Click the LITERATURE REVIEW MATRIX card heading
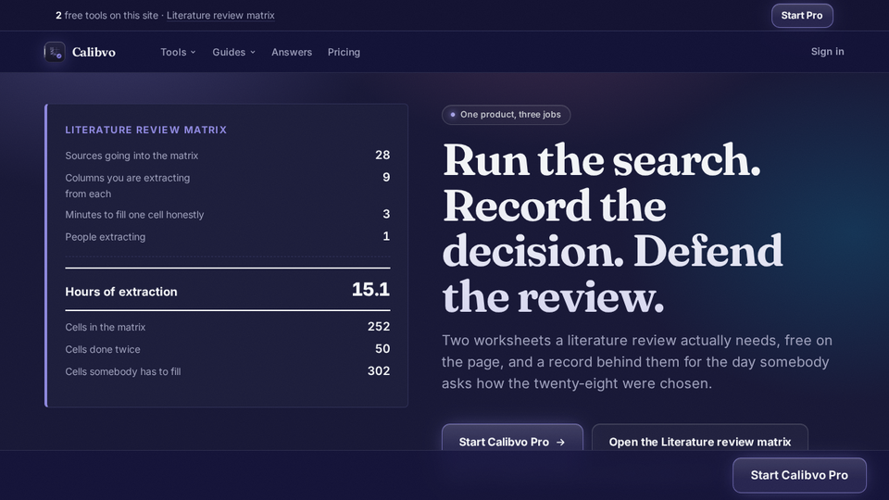Screen dimensions: 889x500 click(x=145, y=130)
